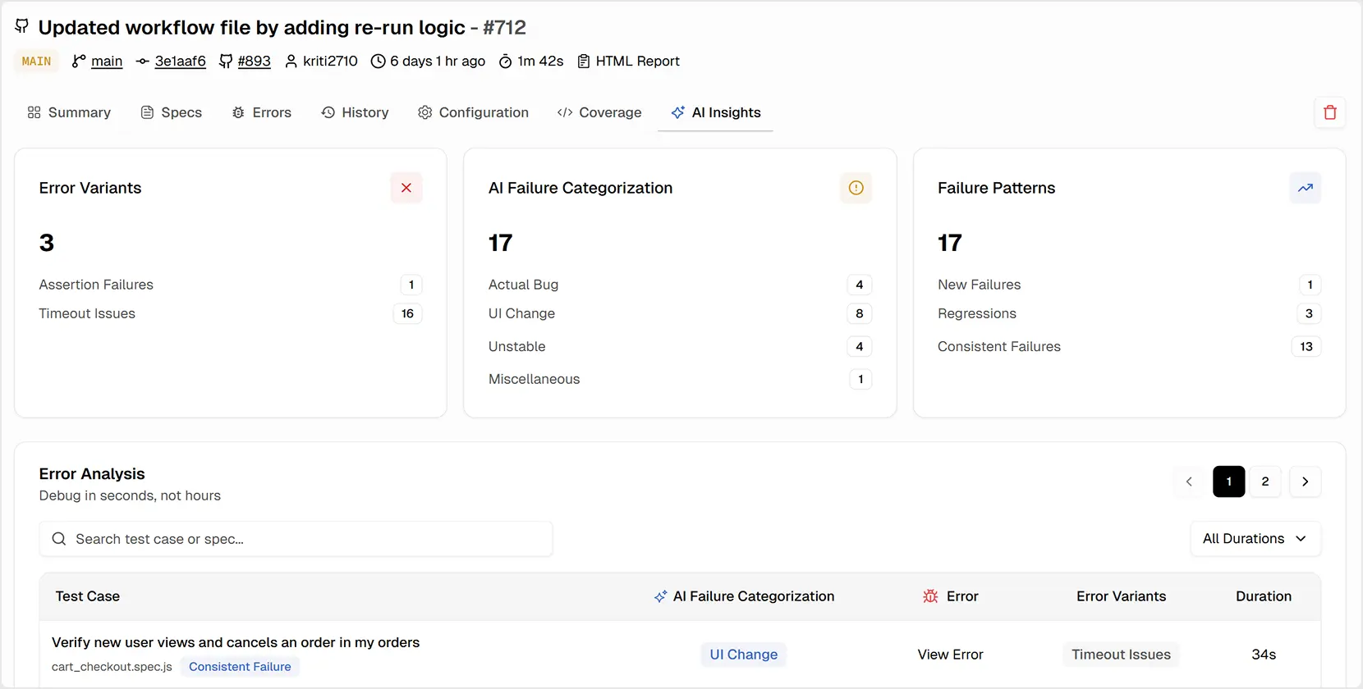
Task: Select the AI Insights tab
Action: (716, 112)
